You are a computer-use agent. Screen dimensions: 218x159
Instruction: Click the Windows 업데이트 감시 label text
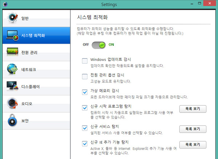[111, 59]
